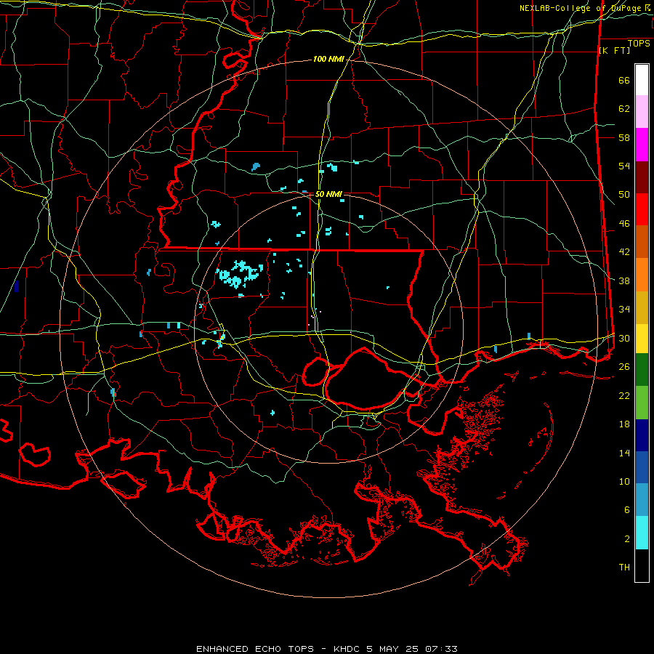Click the '50 NMI' range ring label
Screen dimensions: 654x654
click(x=328, y=194)
